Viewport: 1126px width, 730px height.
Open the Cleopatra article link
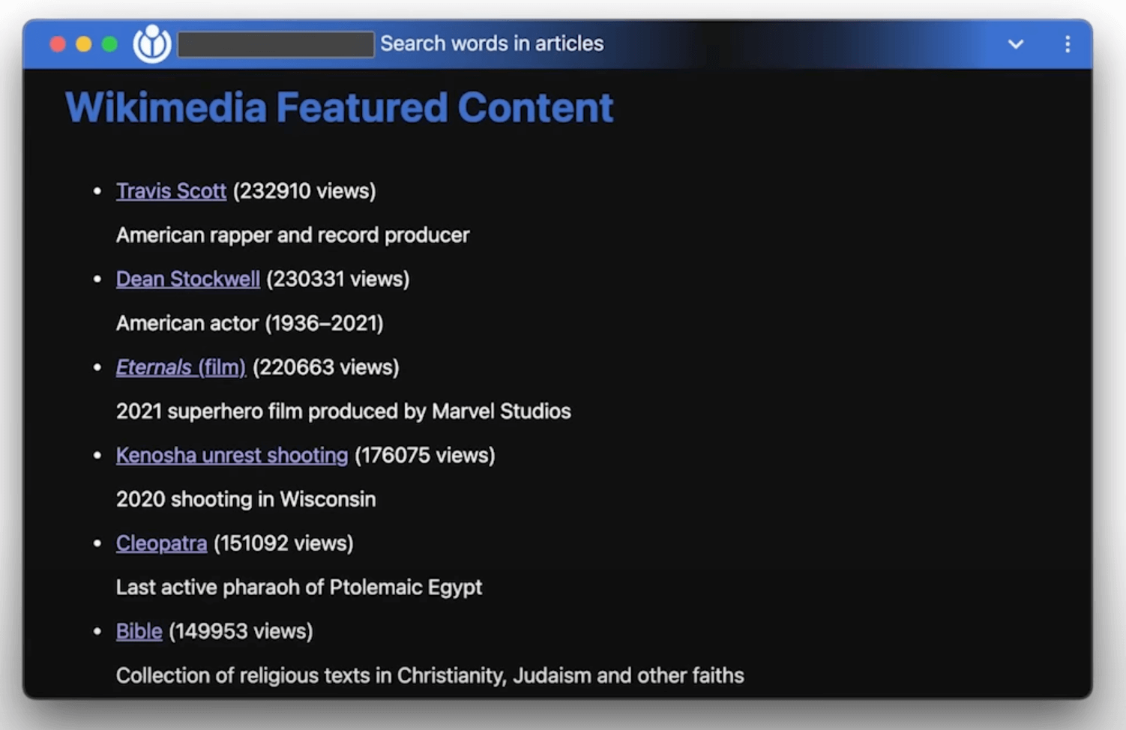[161, 543]
